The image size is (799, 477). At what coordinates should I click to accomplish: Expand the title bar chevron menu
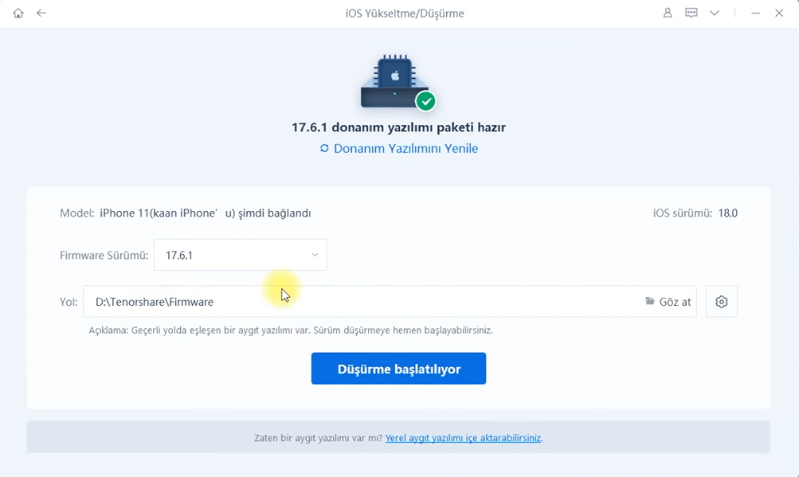click(x=714, y=14)
